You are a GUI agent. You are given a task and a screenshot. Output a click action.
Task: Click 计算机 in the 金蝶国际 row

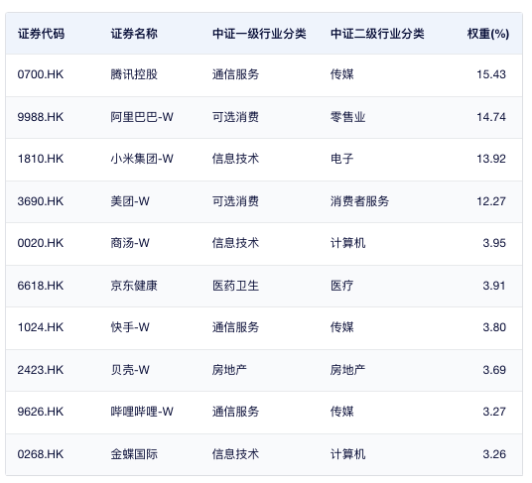[347, 454]
